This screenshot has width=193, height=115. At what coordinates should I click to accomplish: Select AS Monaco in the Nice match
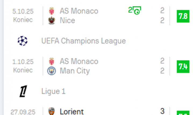pos(79,11)
